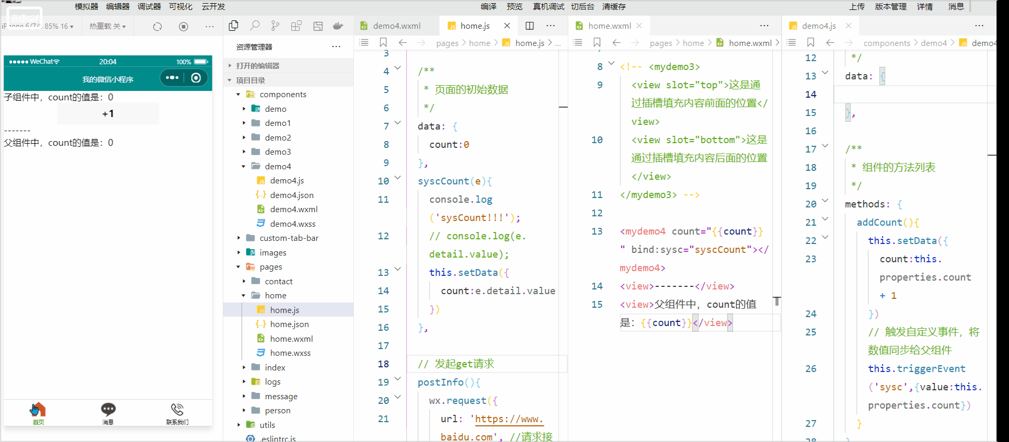Viewport: 1009px width, 442px height.
Task: Close the home.js tab
Action: point(507,26)
